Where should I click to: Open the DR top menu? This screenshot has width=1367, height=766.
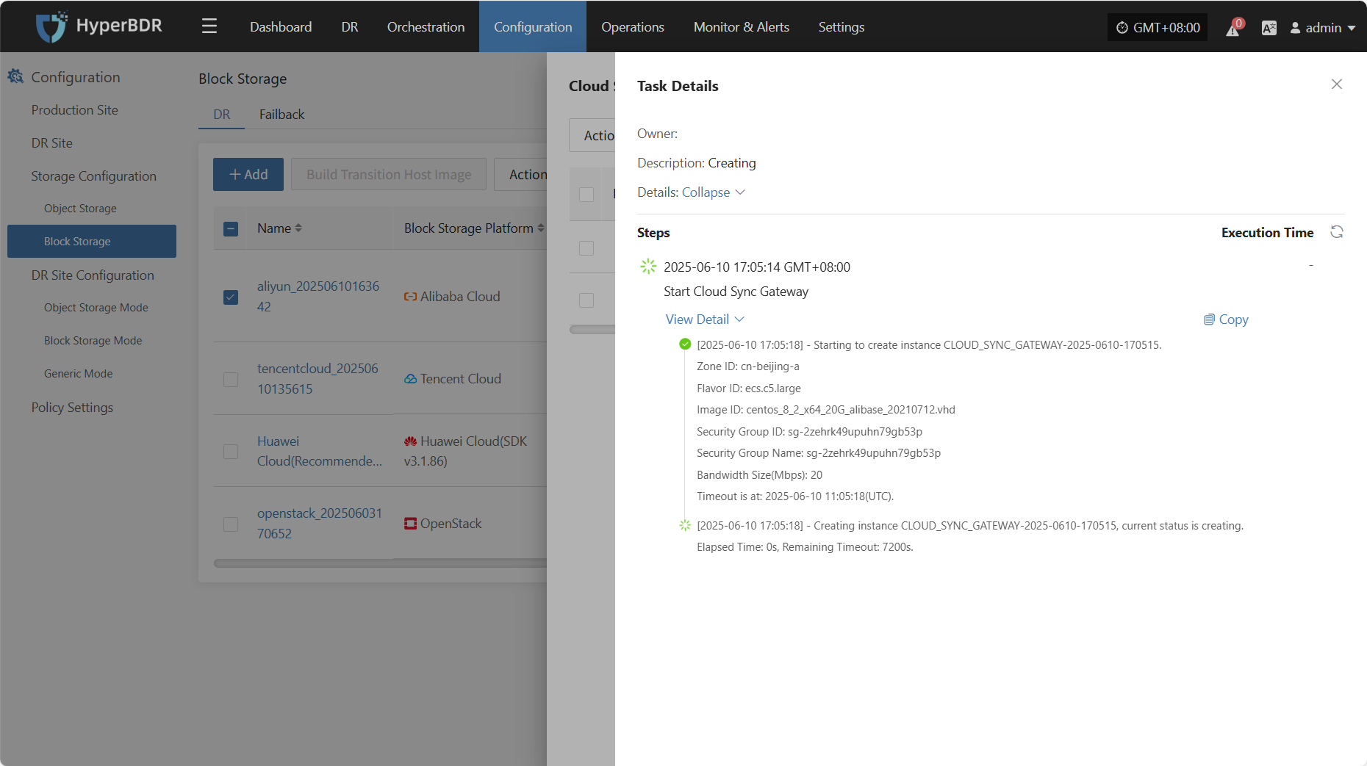point(350,27)
